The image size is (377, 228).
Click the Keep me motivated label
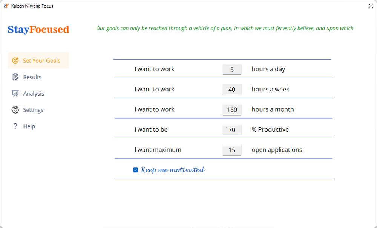click(x=173, y=170)
